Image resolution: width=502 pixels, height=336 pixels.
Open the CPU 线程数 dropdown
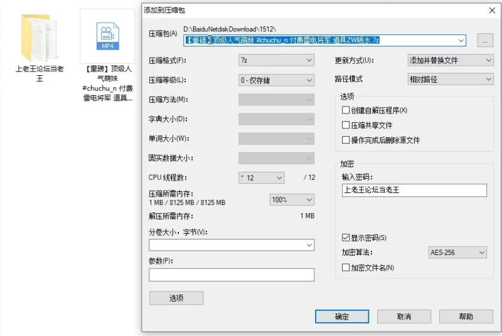click(262, 177)
